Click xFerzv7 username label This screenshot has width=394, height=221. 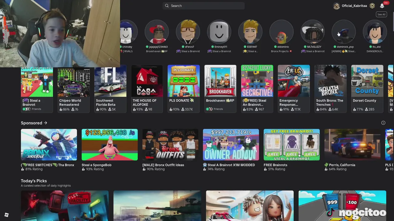[x=190, y=47]
